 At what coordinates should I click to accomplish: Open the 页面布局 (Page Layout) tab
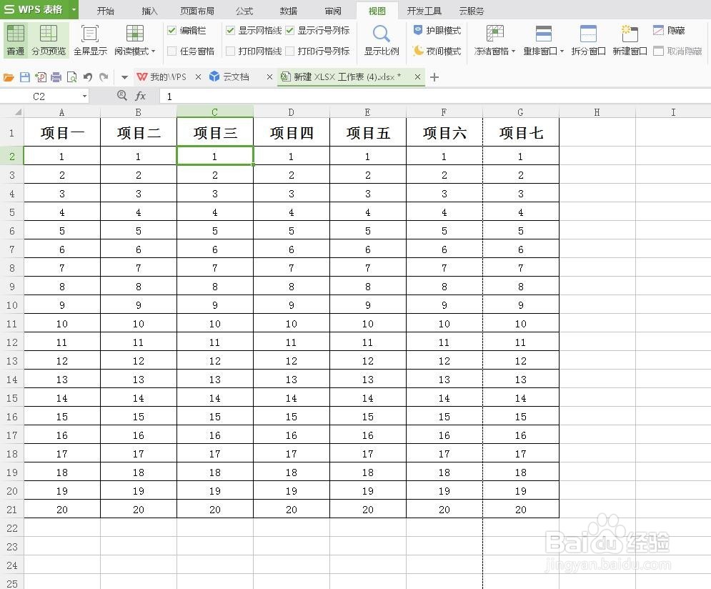coord(197,11)
